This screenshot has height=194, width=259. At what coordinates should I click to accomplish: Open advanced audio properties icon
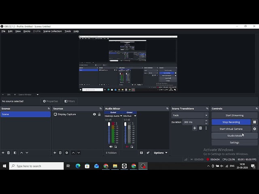pos(148,153)
